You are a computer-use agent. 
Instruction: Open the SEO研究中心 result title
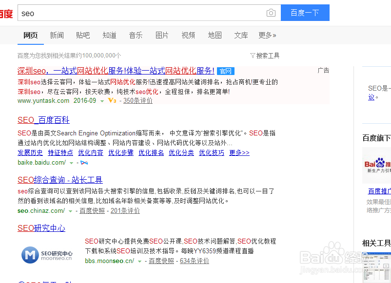point(41,228)
